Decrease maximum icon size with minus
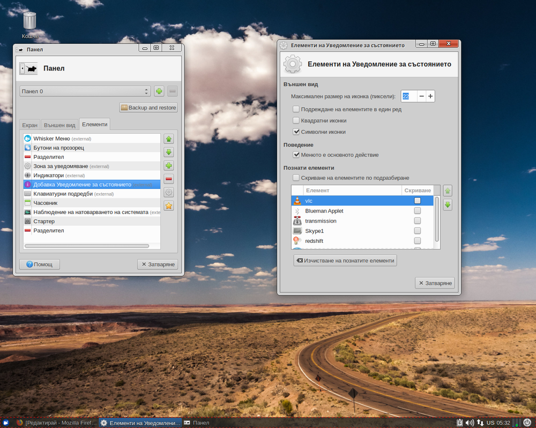Image resolution: width=536 pixels, height=428 pixels. coord(421,96)
